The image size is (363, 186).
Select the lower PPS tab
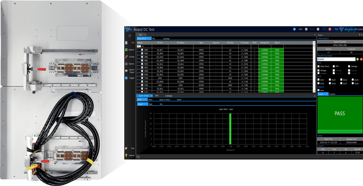coord(157,96)
